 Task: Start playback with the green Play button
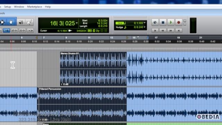pos(171,22)
